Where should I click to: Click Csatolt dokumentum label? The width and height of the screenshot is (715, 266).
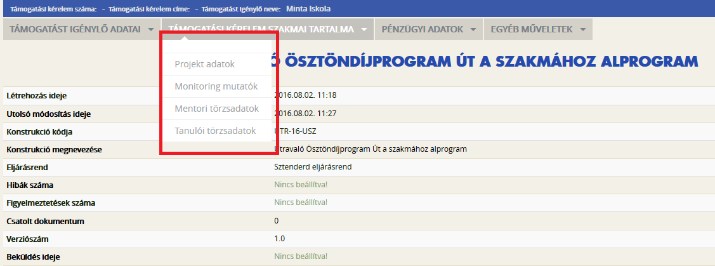(46, 222)
